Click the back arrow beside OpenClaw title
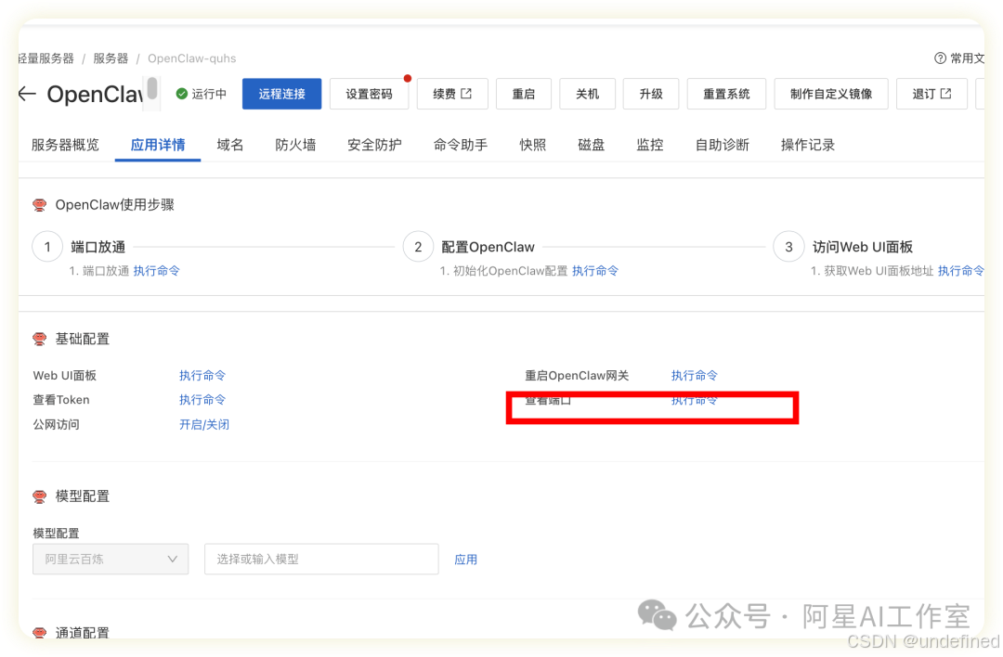This screenshot has height=657, width=1003. 28,94
